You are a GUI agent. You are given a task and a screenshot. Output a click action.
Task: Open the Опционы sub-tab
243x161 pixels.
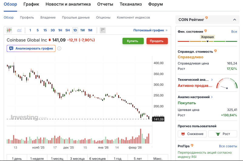click(103, 18)
